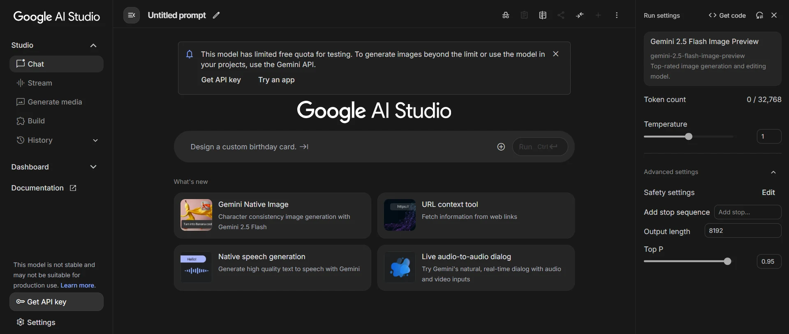This screenshot has width=789, height=334.
Task: Toggle compare mode icon in toolbar
Action: (x=543, y=15)
